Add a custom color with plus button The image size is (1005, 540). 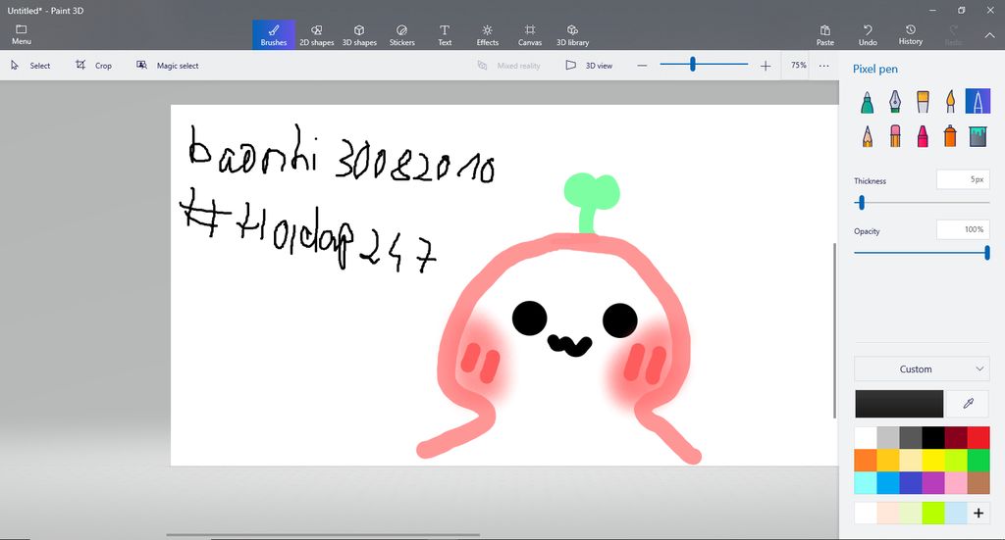(979, 514)
